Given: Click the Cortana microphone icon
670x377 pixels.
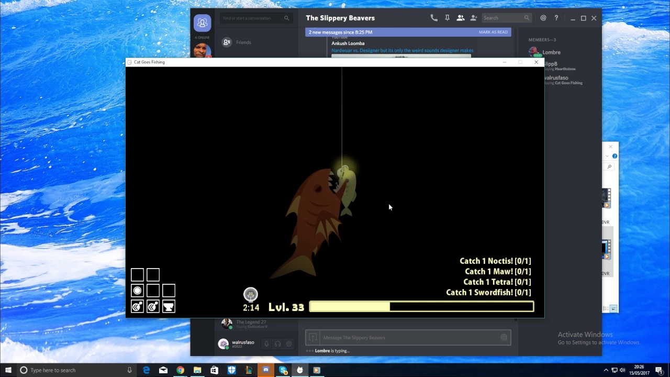Looking at the screenshot, I should pyautogui.click(x=129, y=370).
